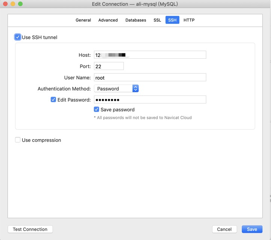Disable the Save password checkbox
This screenshot has width=271, height=240.
click(x=96, y=109)
